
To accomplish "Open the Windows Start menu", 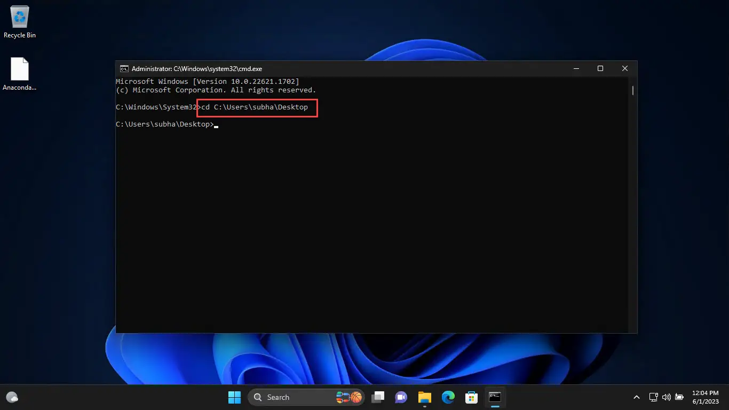I will 234,397.
